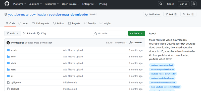Open the tests folder icon
201x91 pixels.
8,69
